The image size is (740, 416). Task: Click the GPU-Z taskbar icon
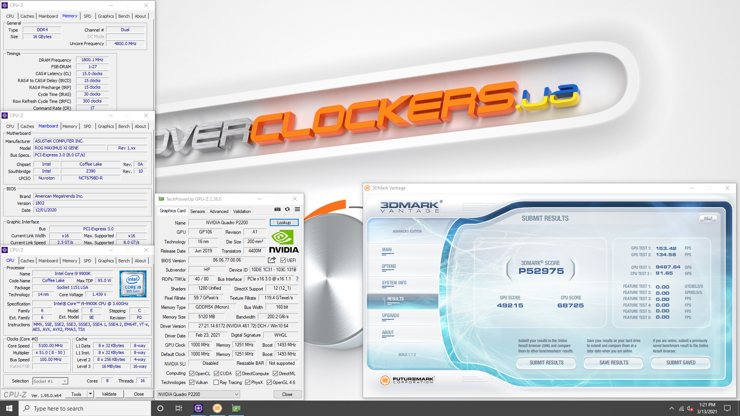[x=236, y=408]
